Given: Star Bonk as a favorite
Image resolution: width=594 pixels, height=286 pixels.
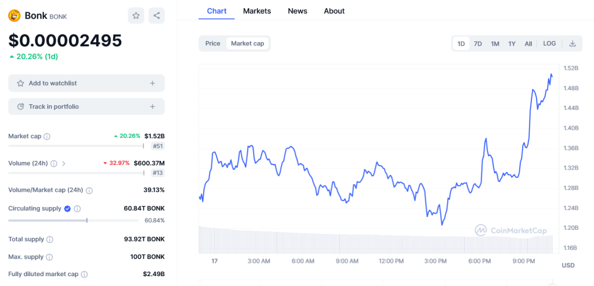Looking at the screenshot, I should pyautogui.click(x=136, y=16).
